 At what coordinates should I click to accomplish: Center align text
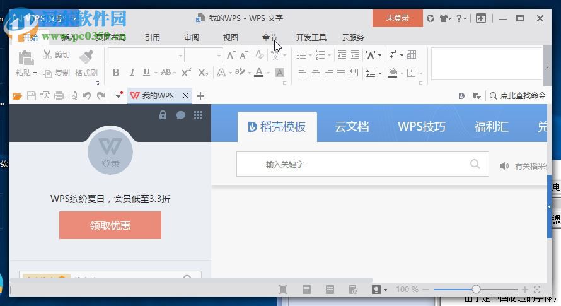[x=316, y=73]
